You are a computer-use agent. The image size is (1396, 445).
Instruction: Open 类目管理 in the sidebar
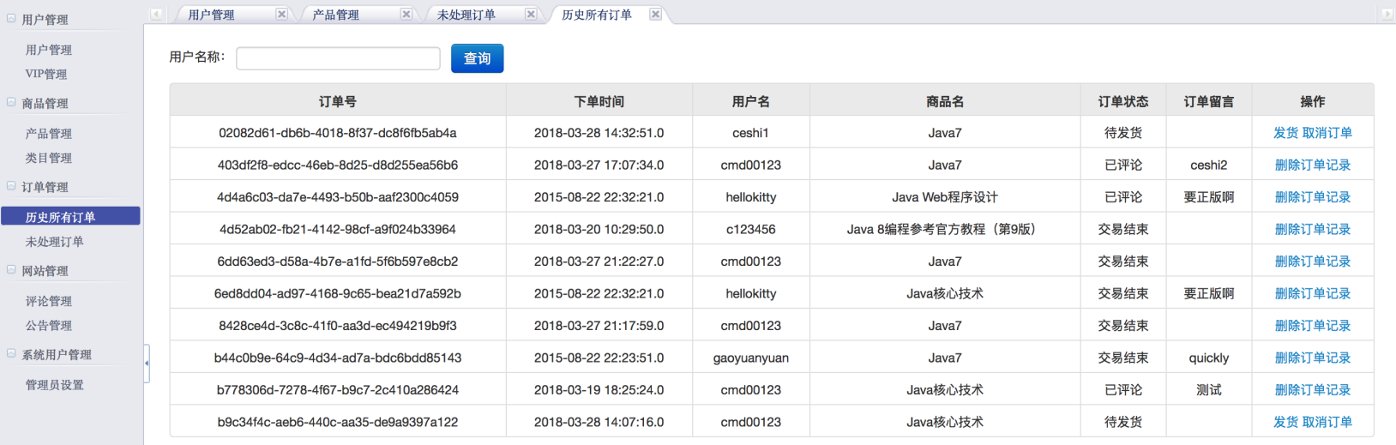click(x=49, y=158)
